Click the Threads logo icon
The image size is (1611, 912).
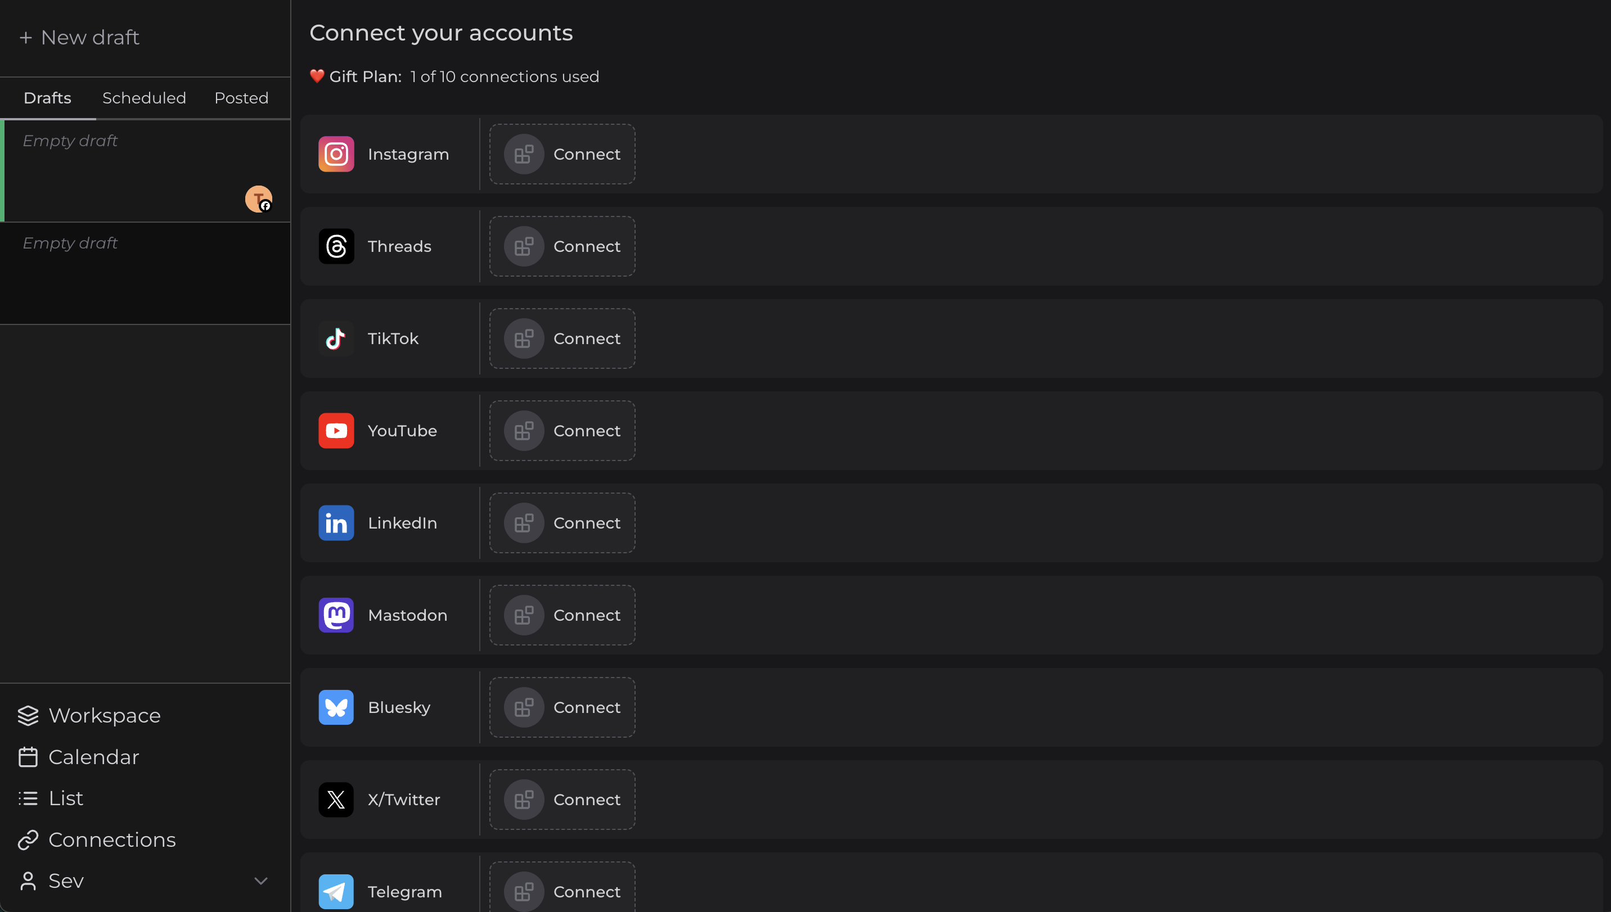pos(336,246)
